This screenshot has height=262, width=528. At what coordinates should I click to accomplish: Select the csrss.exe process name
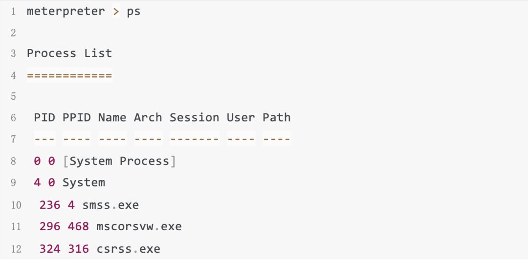click(x=129, y=249)
